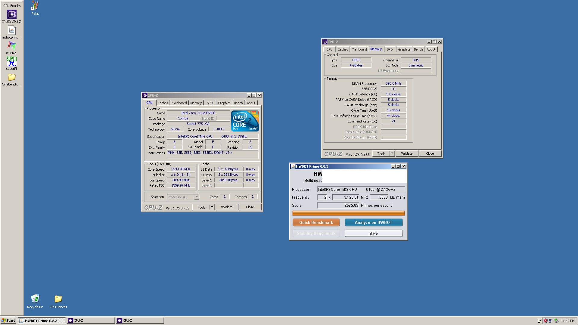Click the DRAM Frequency value 390.0 MHz

coord(393,83)
